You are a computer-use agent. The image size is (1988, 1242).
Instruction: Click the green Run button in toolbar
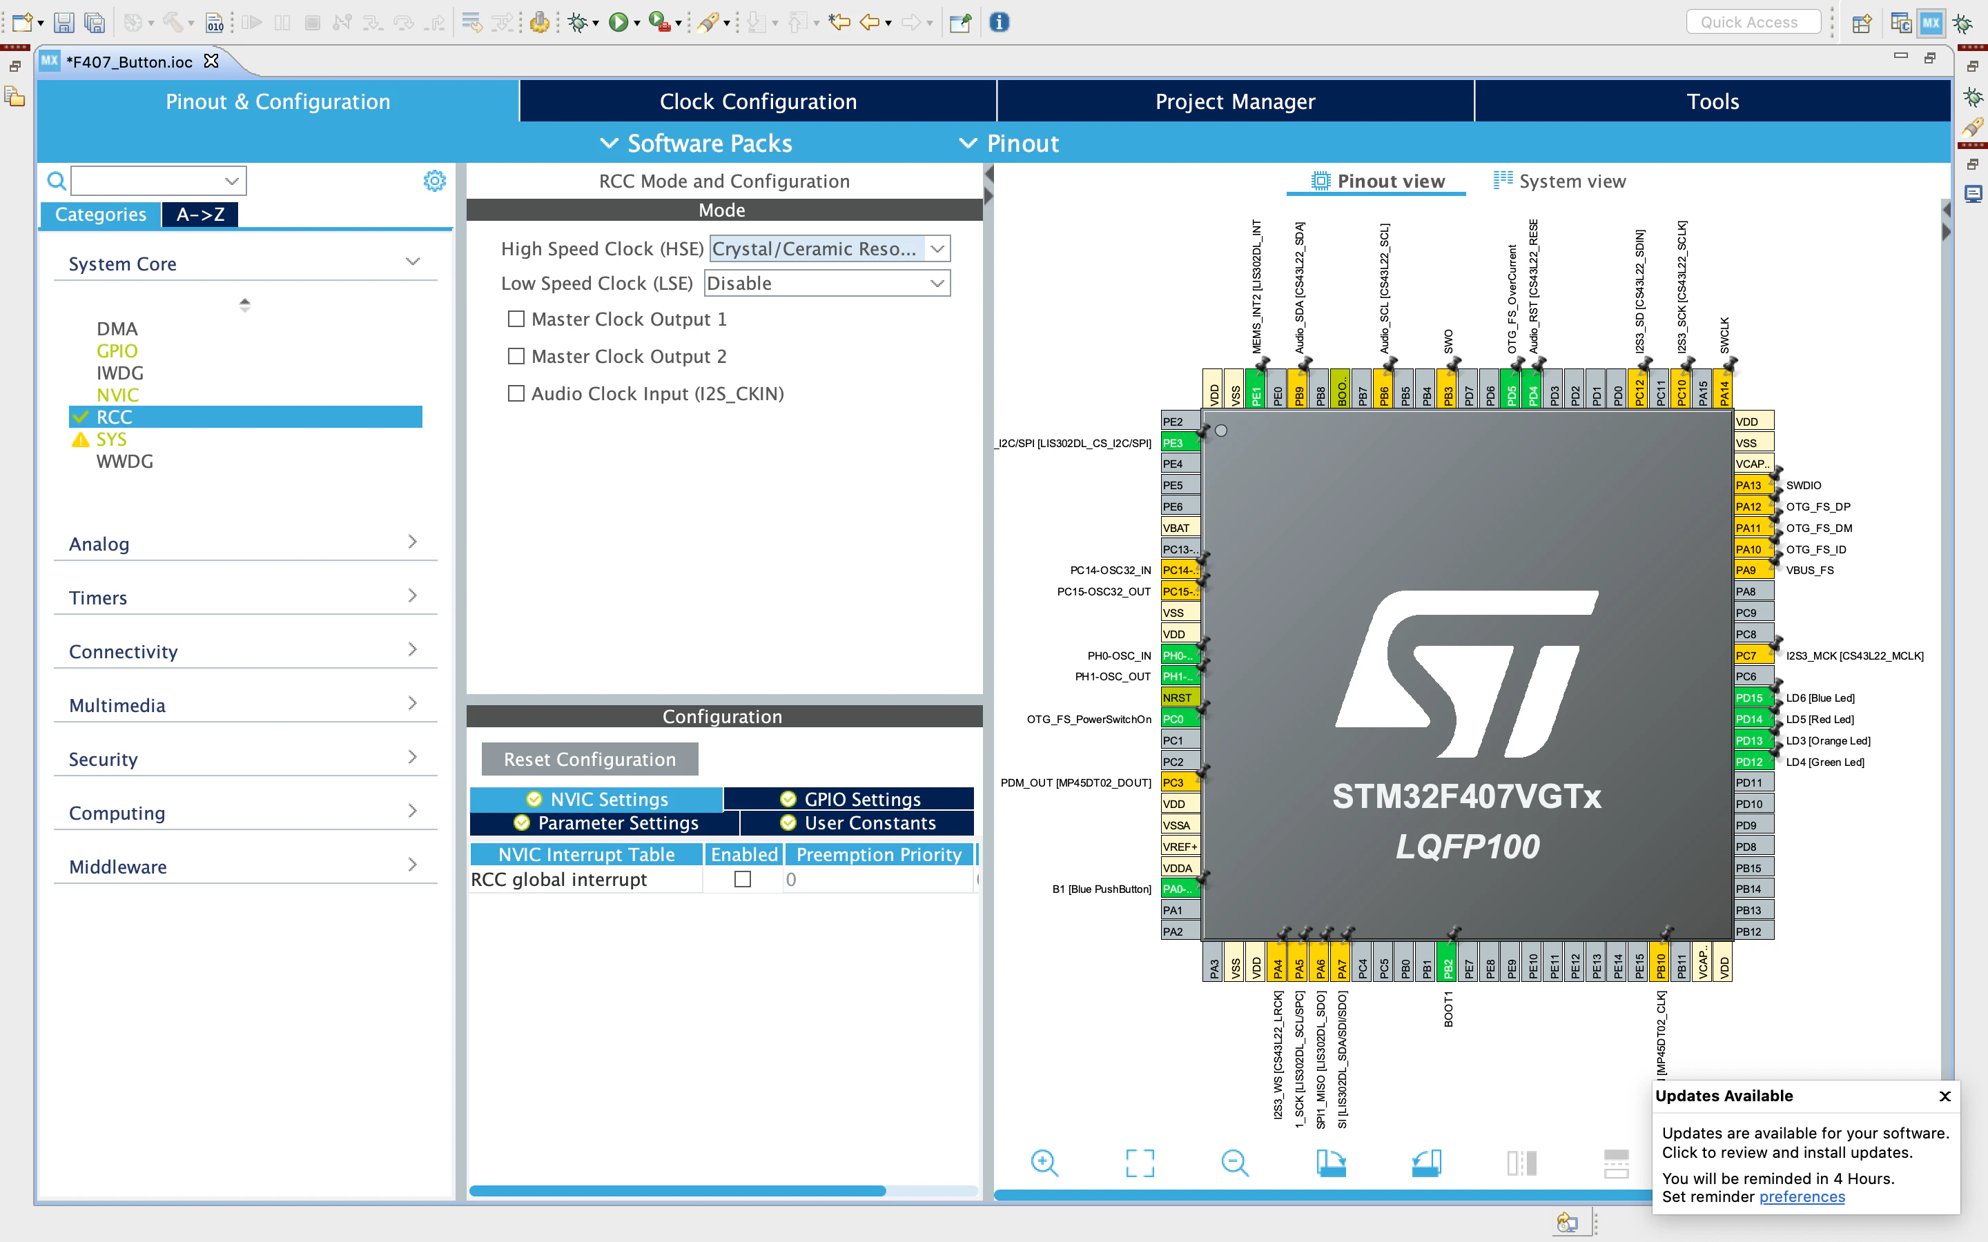(x=618, y=22)
